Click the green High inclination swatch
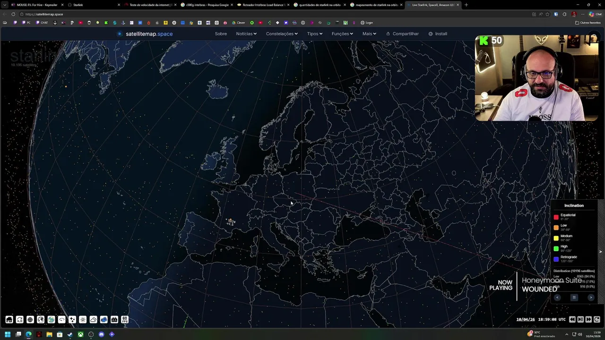This screenshot has width=605, height=340. click(x=556, y=248)
